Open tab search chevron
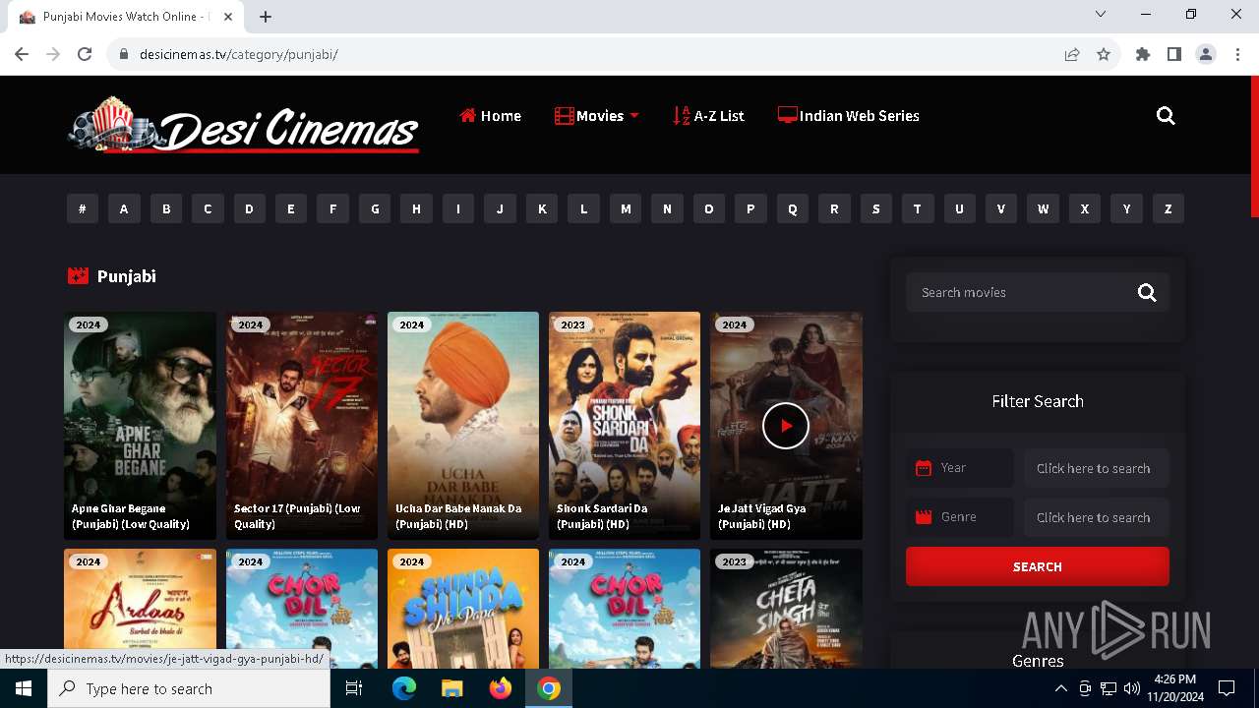This screenshot has height=708, width=1259. [x=1101, y=15]
